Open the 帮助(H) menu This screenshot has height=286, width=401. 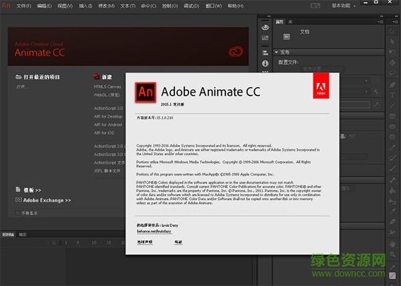pos(235,6)
